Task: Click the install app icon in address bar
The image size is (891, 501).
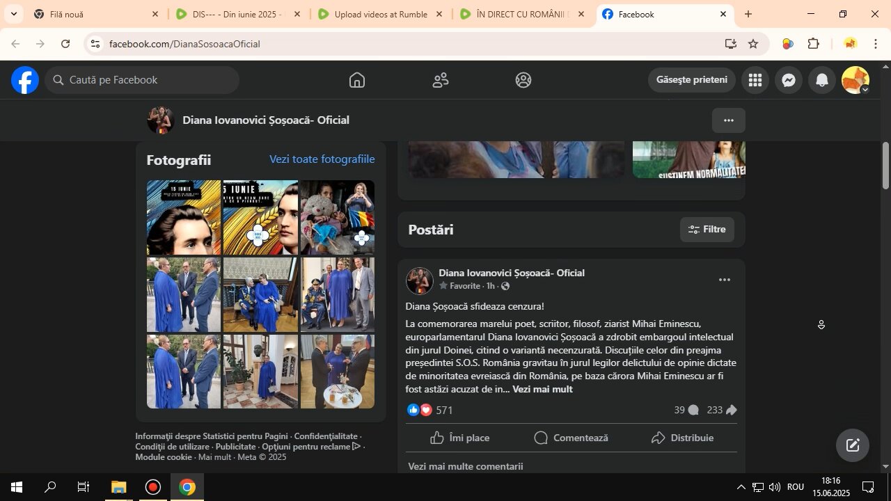Action: tap(730, 44)
